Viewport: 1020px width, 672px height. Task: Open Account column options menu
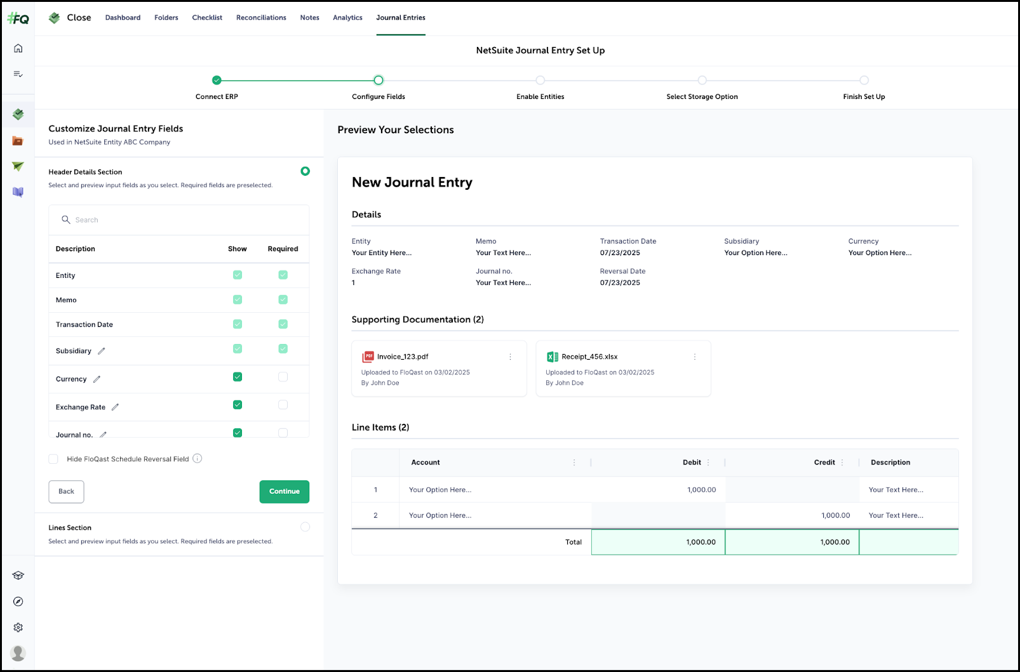(x=574, y=463)
